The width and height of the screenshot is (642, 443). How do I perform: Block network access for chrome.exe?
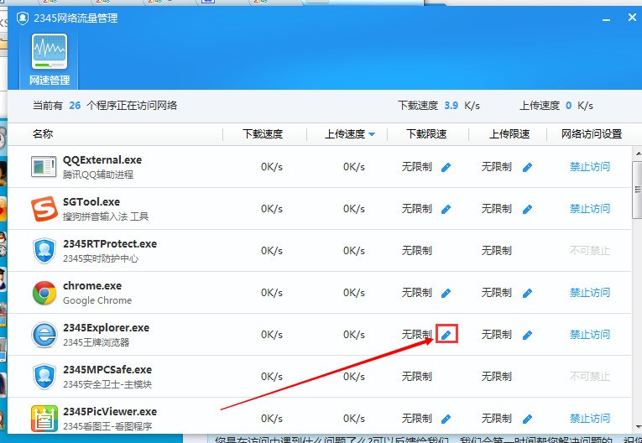pyautogui.click(x=590, y=293)
